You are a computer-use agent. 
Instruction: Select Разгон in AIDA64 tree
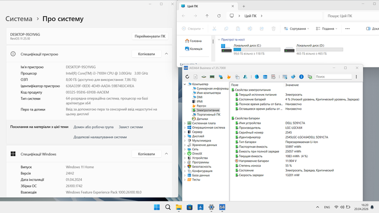click(199, 106)
